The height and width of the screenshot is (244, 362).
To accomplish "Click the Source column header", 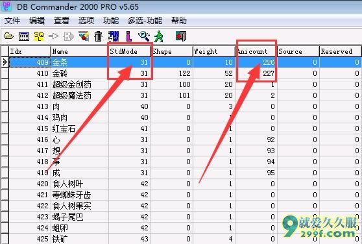I will pyautogui.click(x=298, y=51).
